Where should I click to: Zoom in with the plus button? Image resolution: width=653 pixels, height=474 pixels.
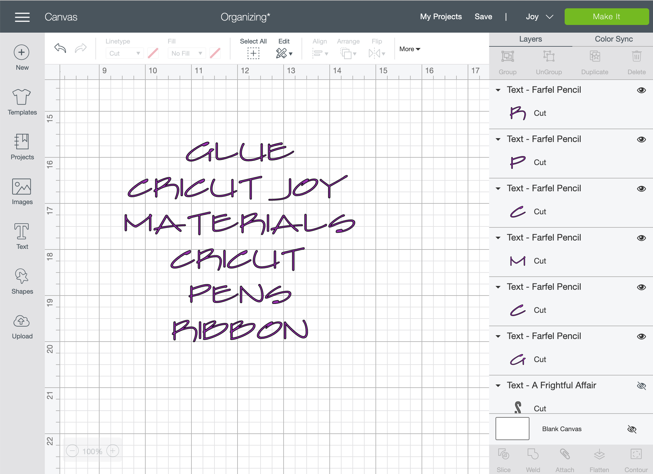(x=113, y=451)
